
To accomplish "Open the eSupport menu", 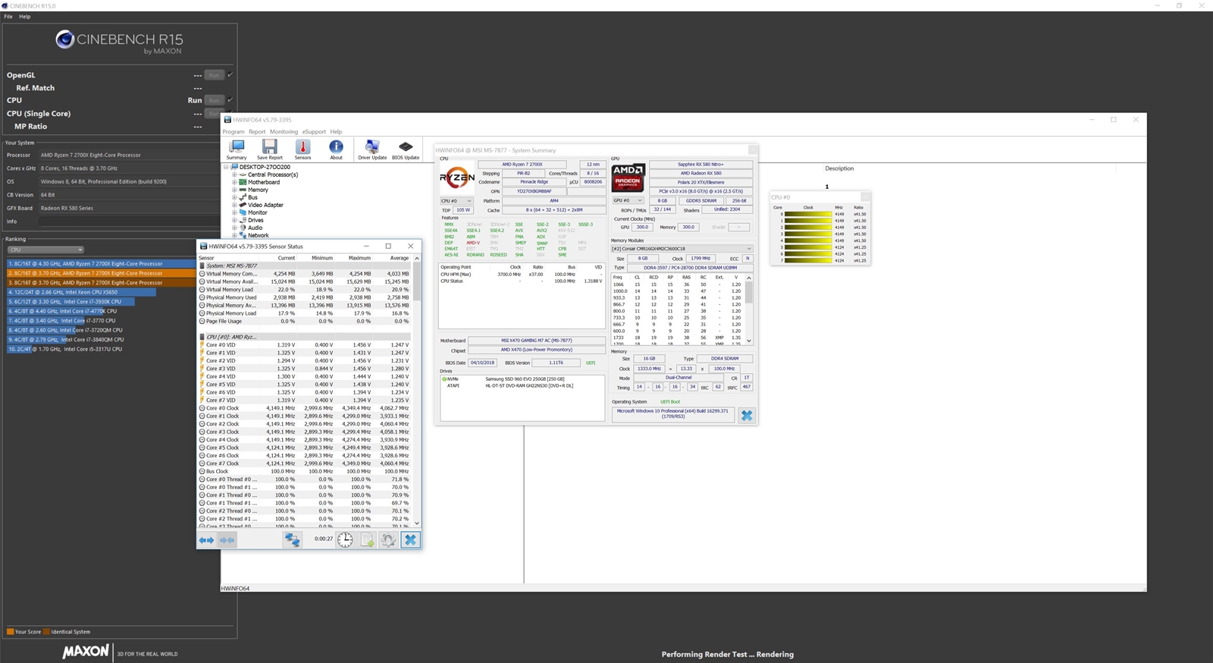I will (314, 132).
